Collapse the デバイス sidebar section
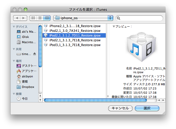Image resolution: width=176 pixels, height=129 pixels. tap(14, 27)
